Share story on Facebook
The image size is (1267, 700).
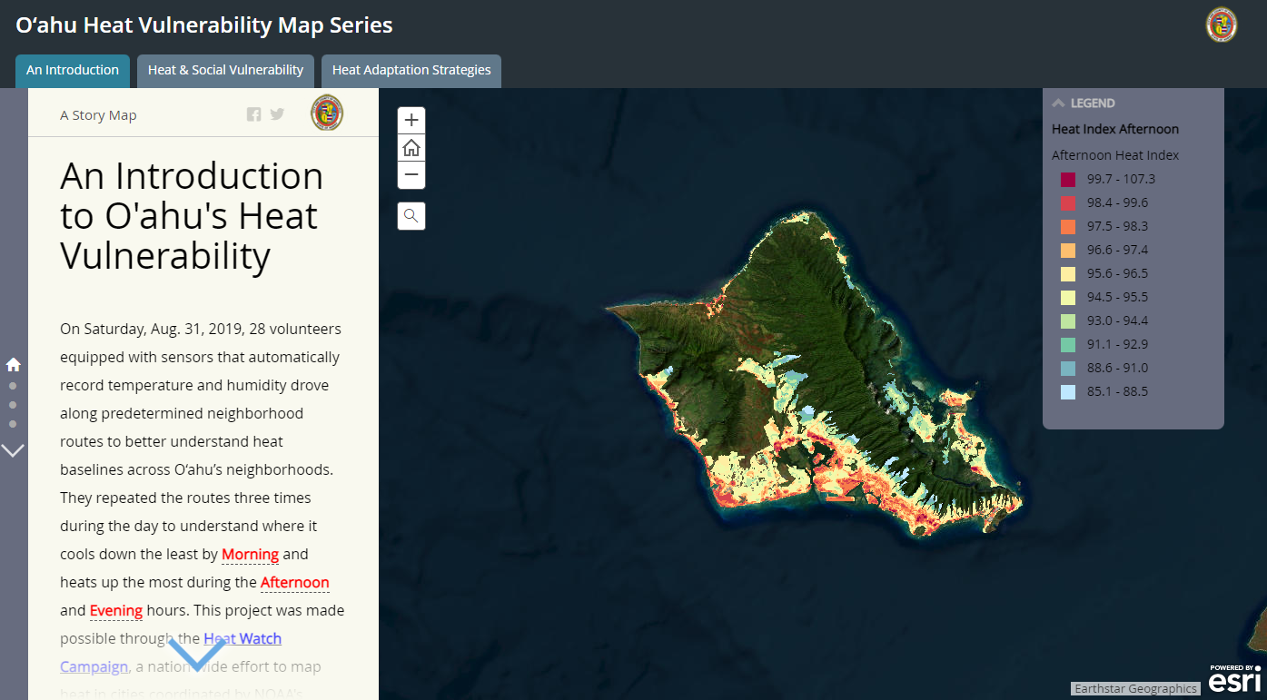click(253, 114)
